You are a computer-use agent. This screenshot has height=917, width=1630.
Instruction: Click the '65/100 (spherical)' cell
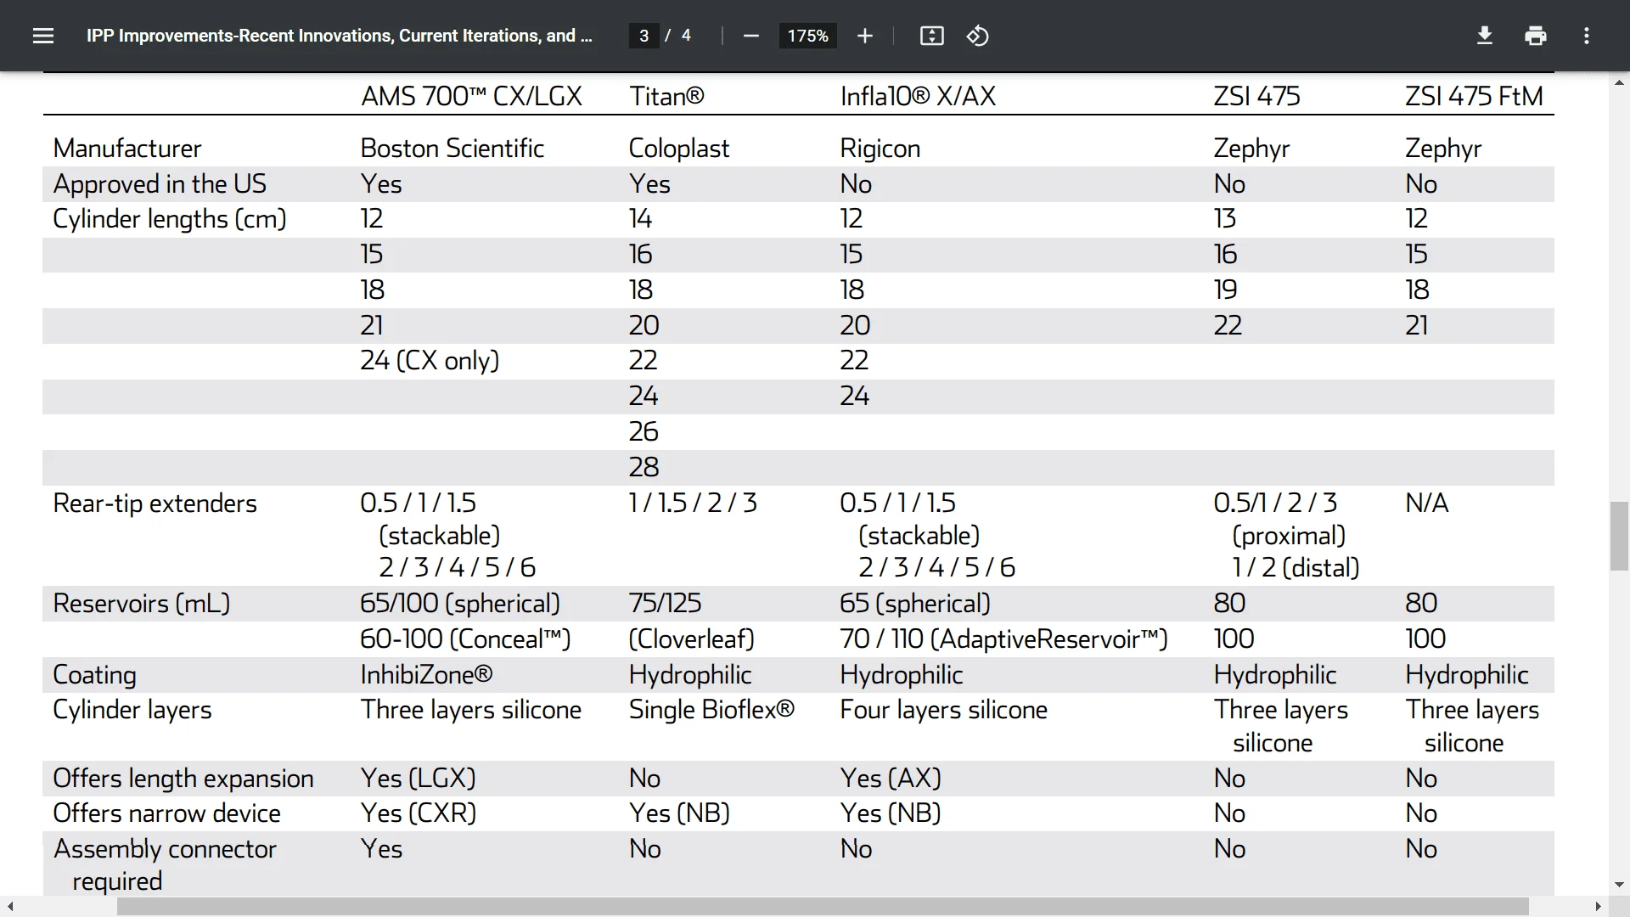[460, 604]
